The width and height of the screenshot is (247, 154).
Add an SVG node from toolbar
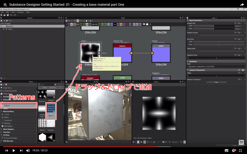[x=118, y=24]
